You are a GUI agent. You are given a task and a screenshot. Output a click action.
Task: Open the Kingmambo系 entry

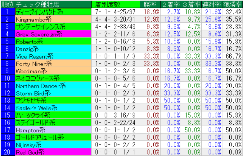[53, 19]
